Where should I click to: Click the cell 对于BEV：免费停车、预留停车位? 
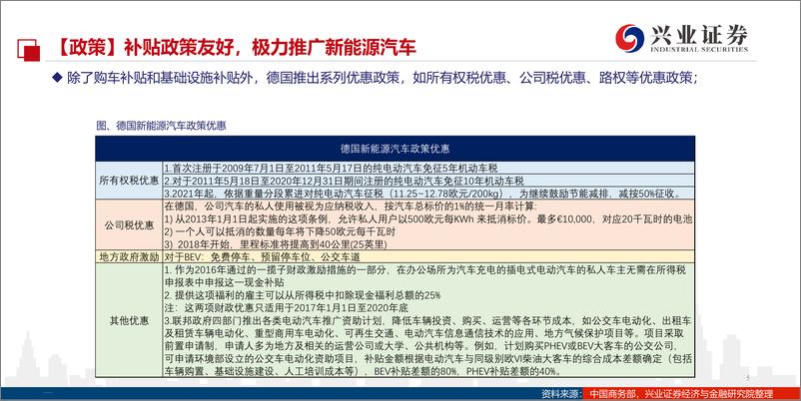[x=262, y=257]
